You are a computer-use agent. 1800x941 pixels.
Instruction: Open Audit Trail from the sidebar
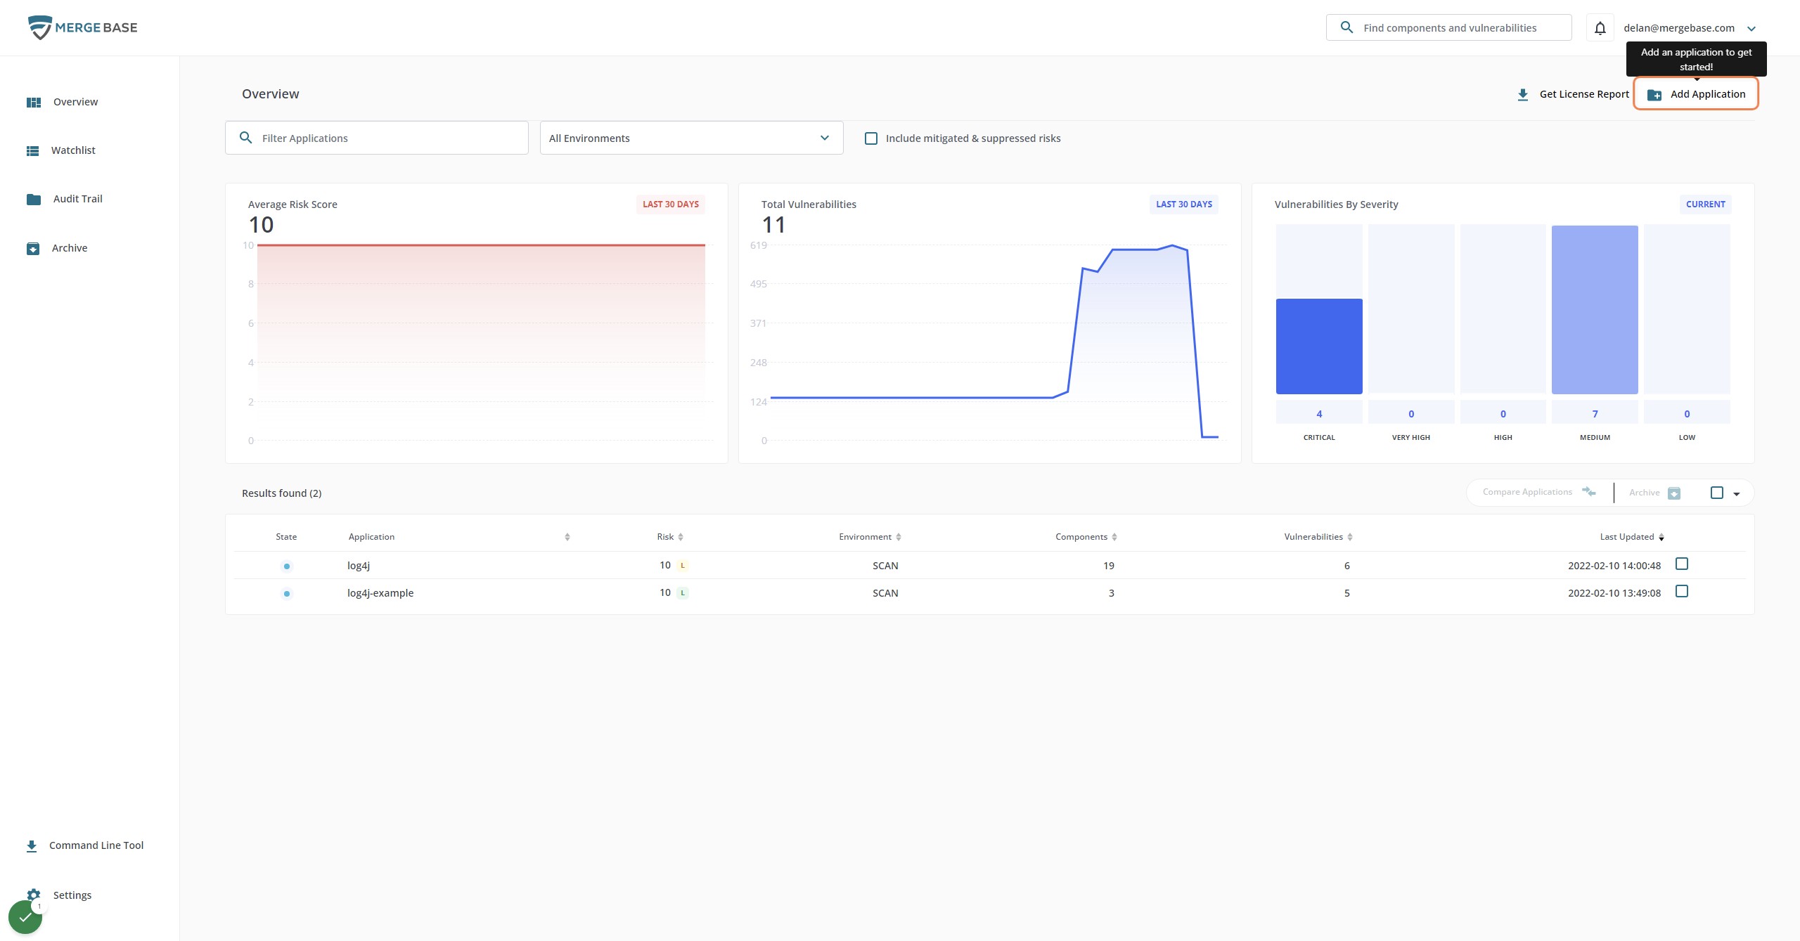77,199
